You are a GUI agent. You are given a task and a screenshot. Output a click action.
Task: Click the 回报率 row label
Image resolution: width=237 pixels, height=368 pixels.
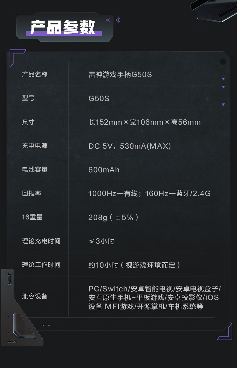click(31, 193)
